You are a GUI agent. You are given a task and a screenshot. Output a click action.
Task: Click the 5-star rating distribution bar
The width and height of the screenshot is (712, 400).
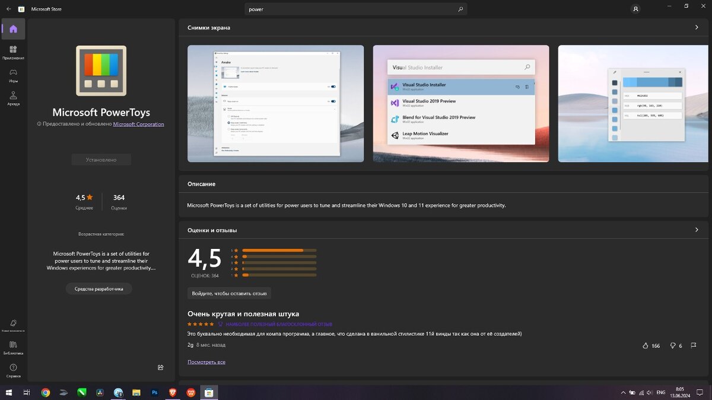(x=279, y=250)
